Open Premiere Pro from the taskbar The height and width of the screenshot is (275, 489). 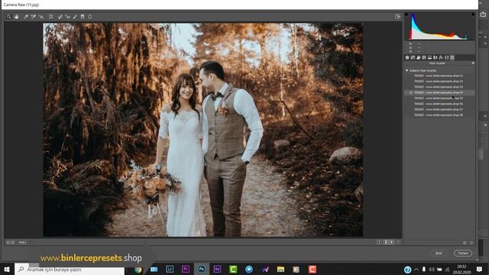click(186, 269)
